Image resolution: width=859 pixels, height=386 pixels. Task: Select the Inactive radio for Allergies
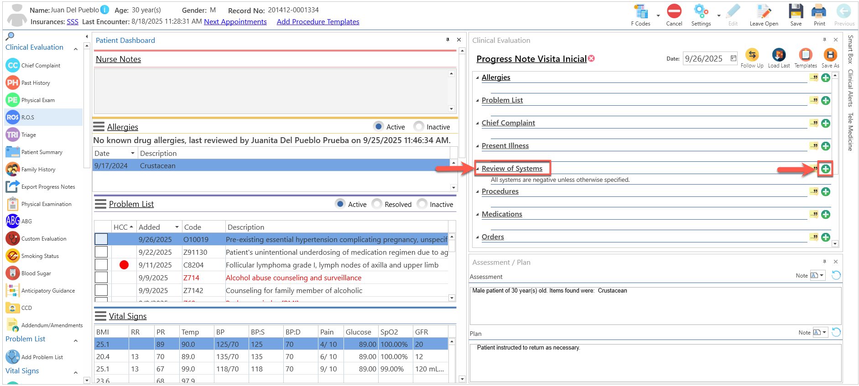[418, 126]
